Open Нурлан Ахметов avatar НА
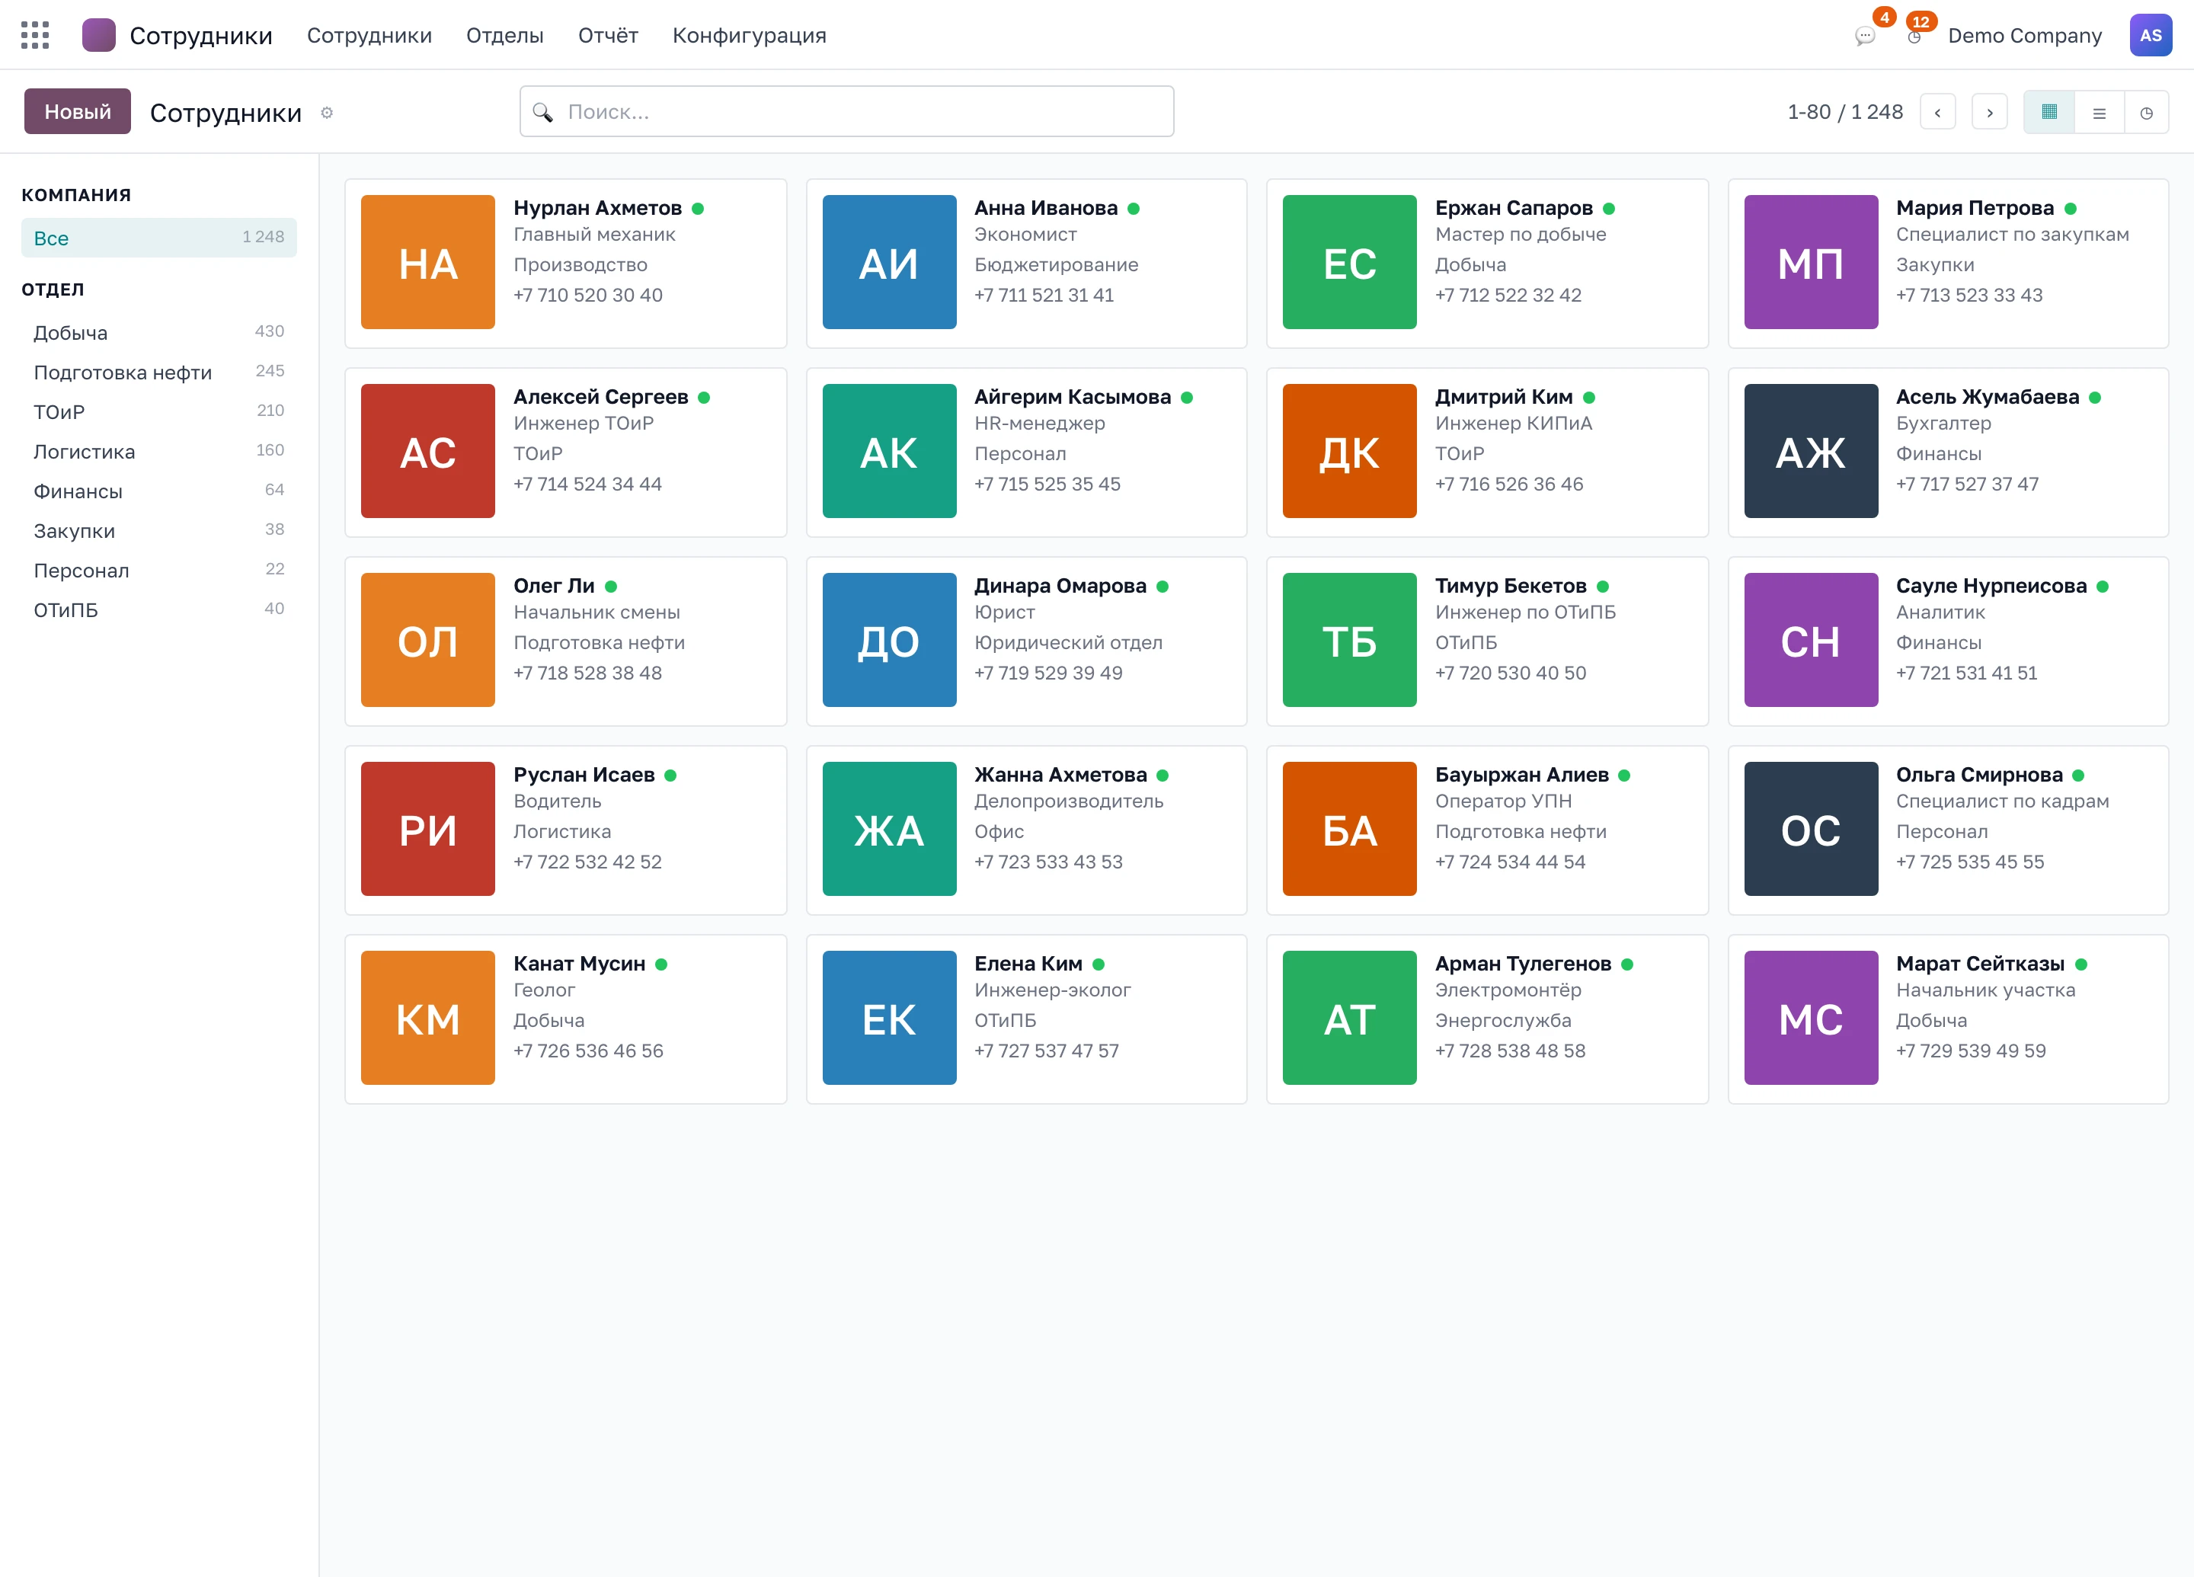Viewport: 2194px width, 1577px height. point(427,262)
